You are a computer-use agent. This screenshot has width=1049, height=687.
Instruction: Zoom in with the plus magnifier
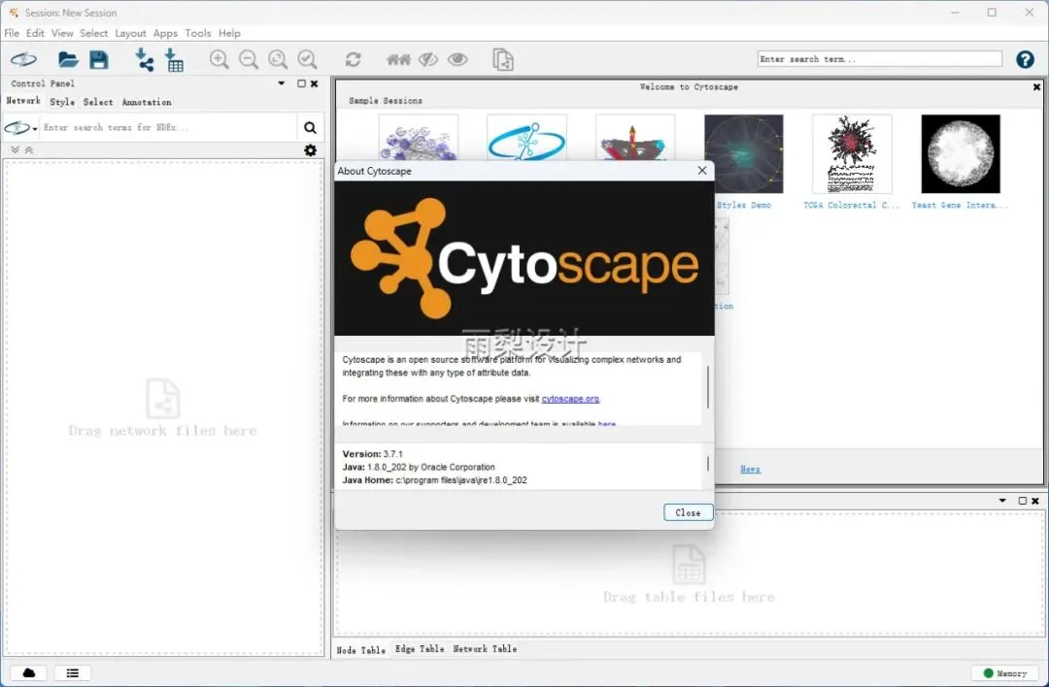[219, 59]
